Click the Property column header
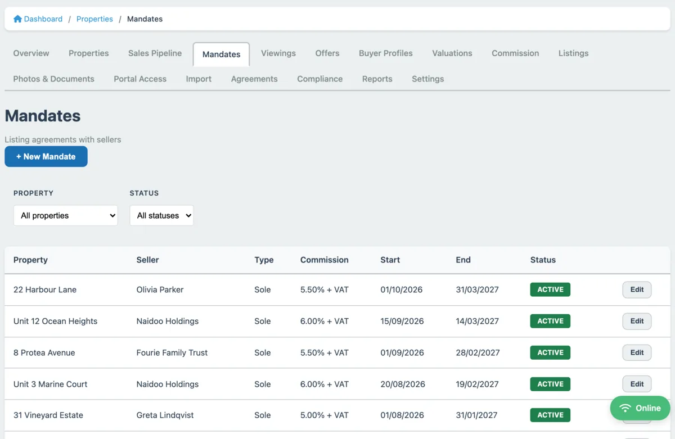This screenshot has height=439, width=675. pyautogui.click(x=30, y=260)
